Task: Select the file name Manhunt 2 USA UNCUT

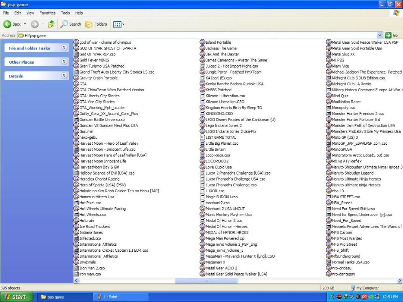Action: pos(225,209)
